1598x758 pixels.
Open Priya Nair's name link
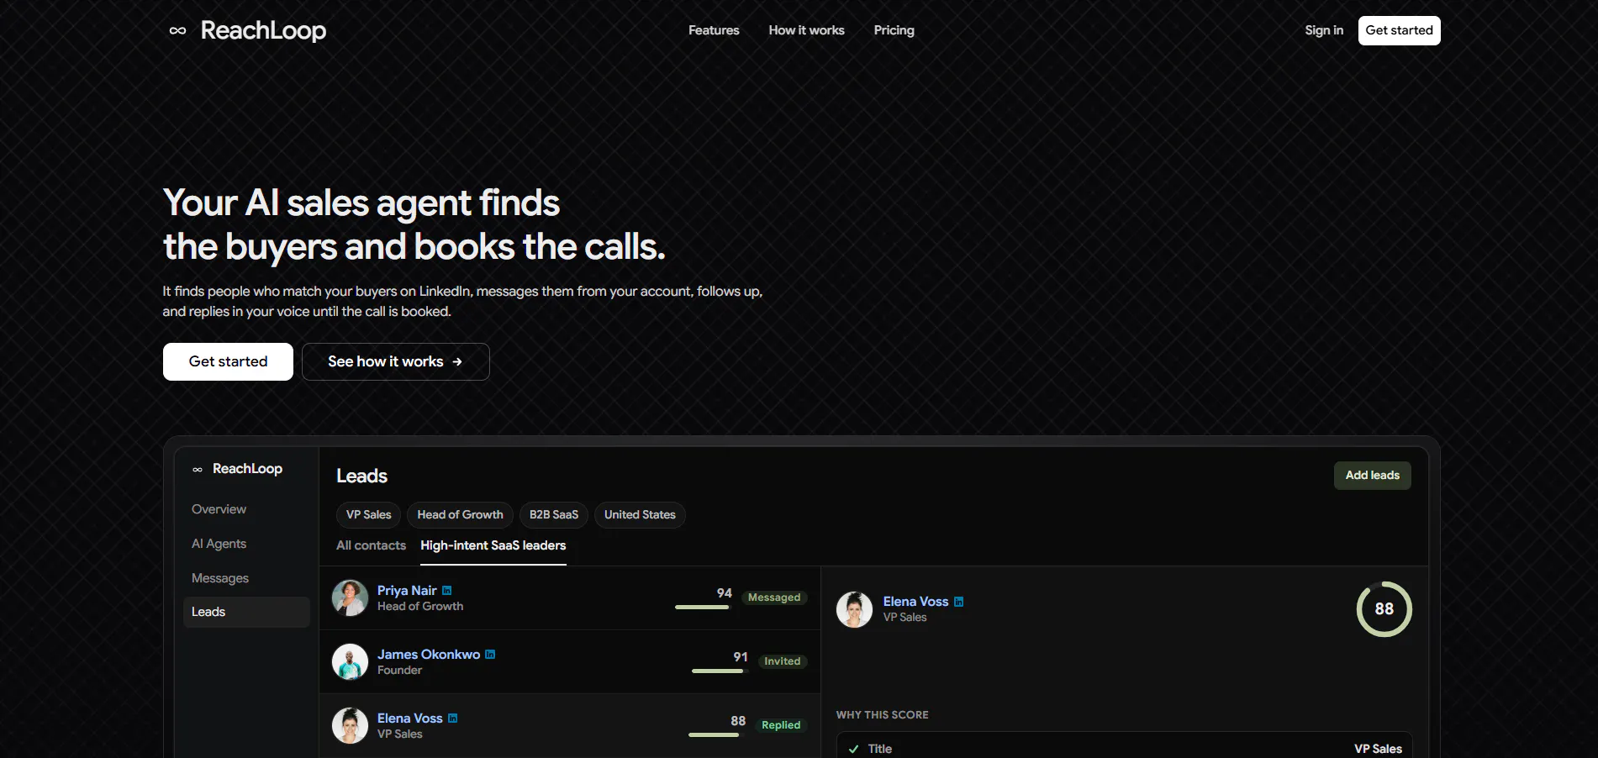(x=407, y=591)
